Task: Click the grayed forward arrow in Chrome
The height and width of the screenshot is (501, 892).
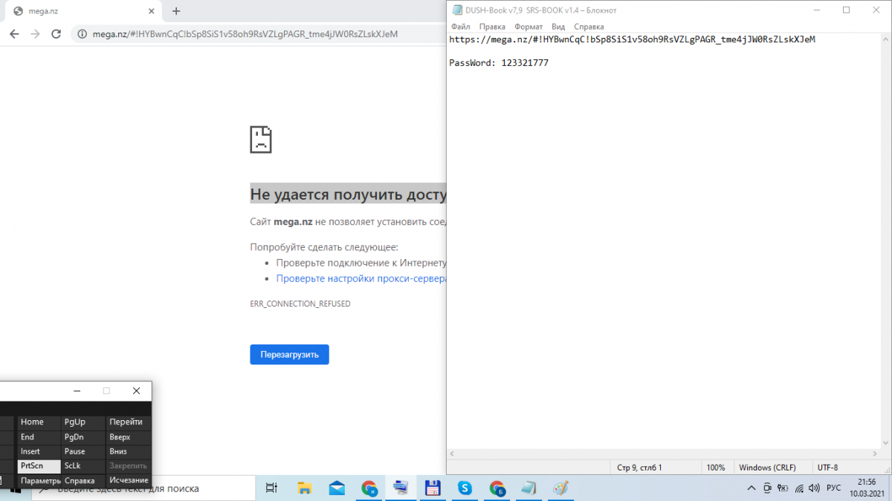Action: point(35,34)
